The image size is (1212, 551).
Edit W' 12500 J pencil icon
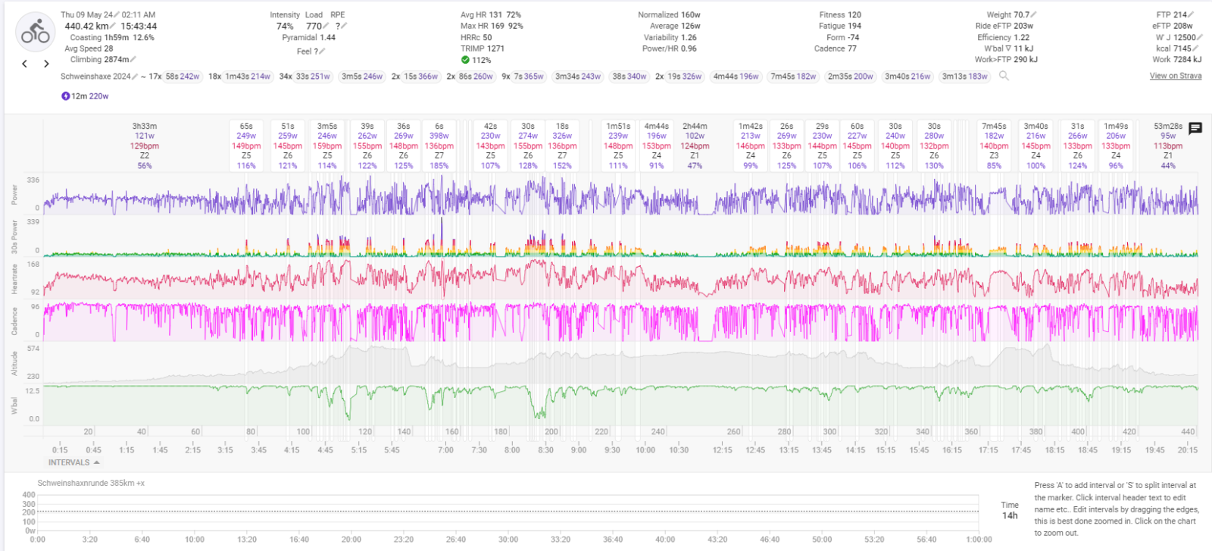(1200, 37)
